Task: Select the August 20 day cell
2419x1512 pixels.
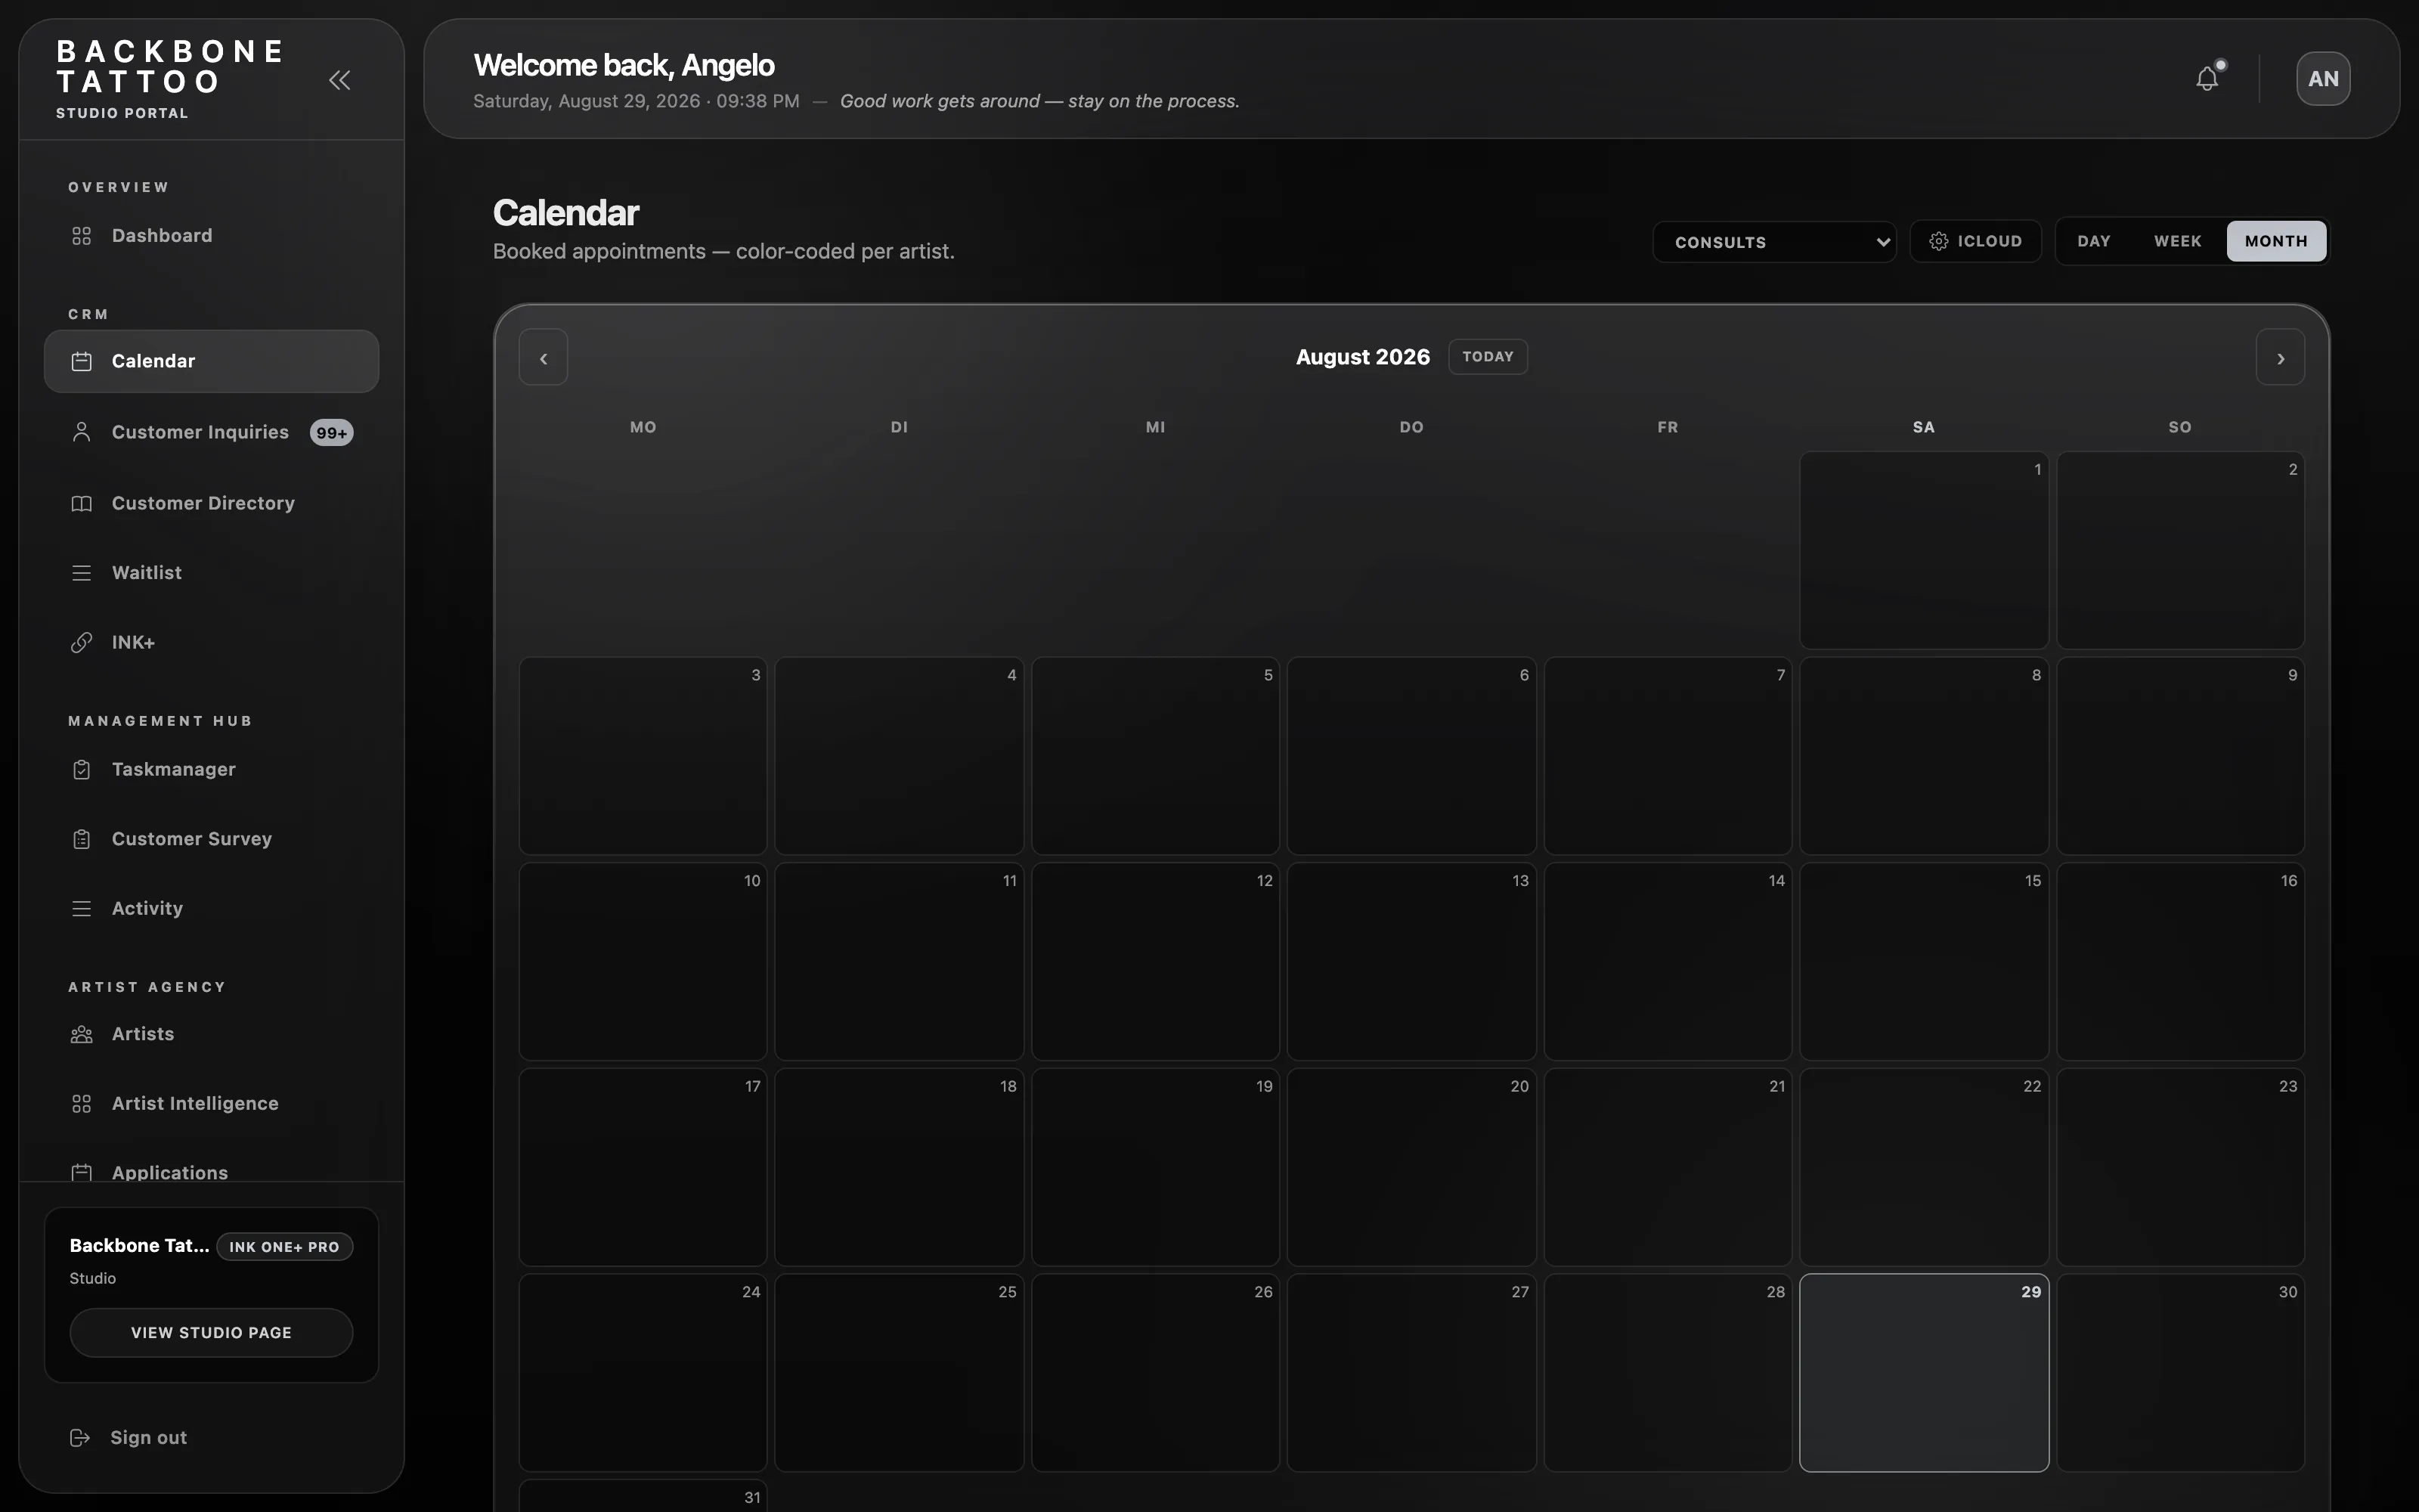Action: (x=1411, y=1167)
